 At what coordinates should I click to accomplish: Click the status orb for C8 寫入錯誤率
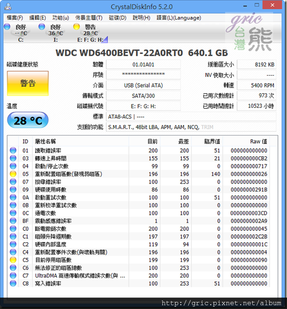click(x=13, y=283)
